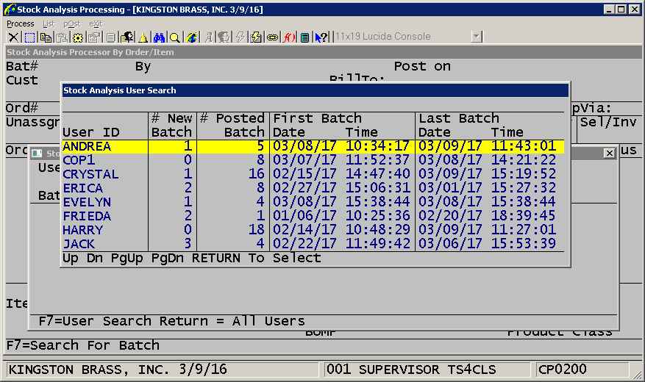Select the ANDREA user row
This screenshot has height=382, width=645.
pyautogui.click(x=87, y=146)
